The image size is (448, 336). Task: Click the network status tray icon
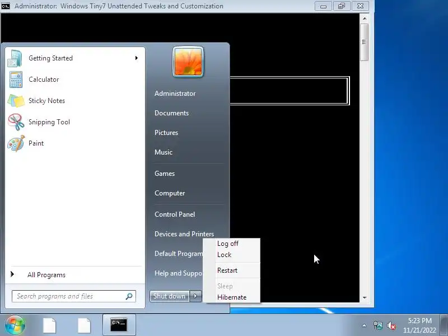[377, 325]
